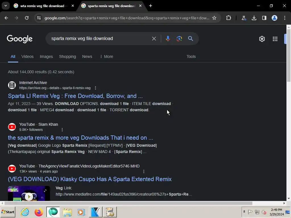
Task: Open Chrome Labs flask icon
Action: pyautogui.click(x=244, y=18)
